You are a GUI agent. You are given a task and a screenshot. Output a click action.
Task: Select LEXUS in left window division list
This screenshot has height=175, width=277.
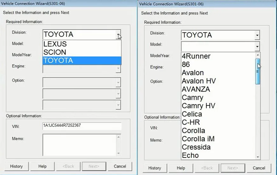pos(82,44)
